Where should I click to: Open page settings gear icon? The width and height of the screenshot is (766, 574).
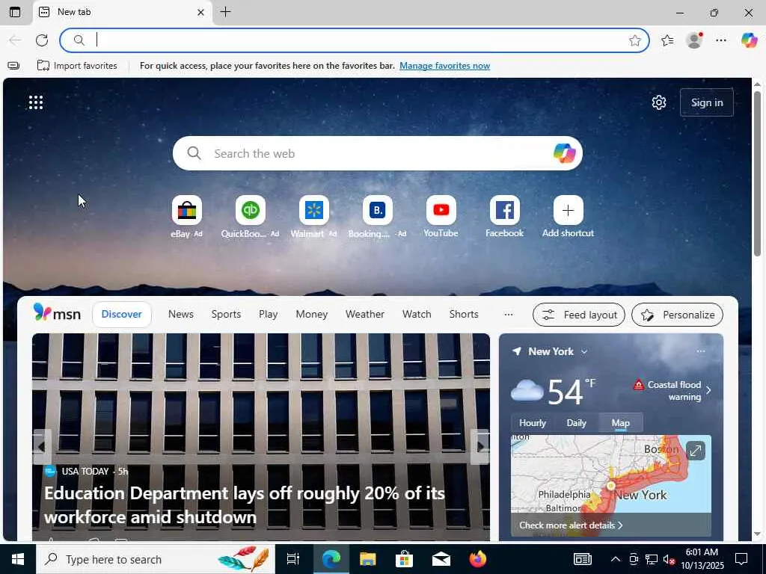[659, 102]
